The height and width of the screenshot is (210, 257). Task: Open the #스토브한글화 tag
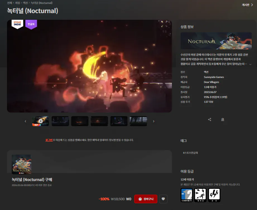(x=191, y=153)
